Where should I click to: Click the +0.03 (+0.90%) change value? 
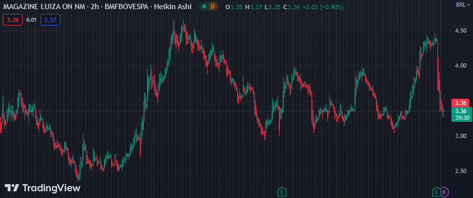[323, 7]
